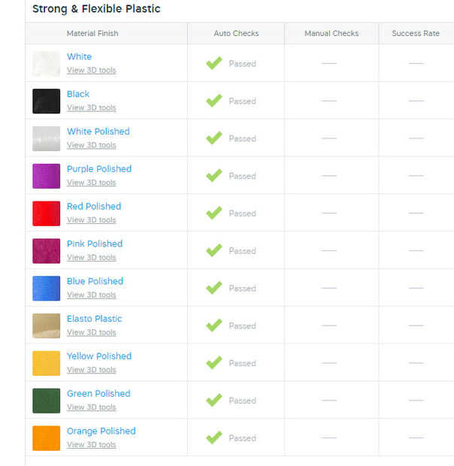
Task: Click the Blue Polished passed checkmark icon
Action: point(214,288)
